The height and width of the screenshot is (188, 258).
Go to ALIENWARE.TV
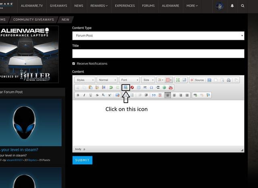(32, 6)
